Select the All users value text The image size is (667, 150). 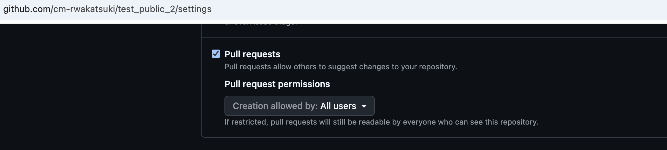338,106
